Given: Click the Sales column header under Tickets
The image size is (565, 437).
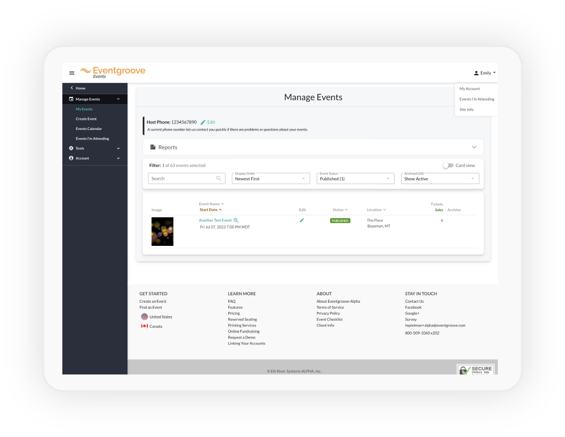Looking at the screenshot, I should click(439, 210).
